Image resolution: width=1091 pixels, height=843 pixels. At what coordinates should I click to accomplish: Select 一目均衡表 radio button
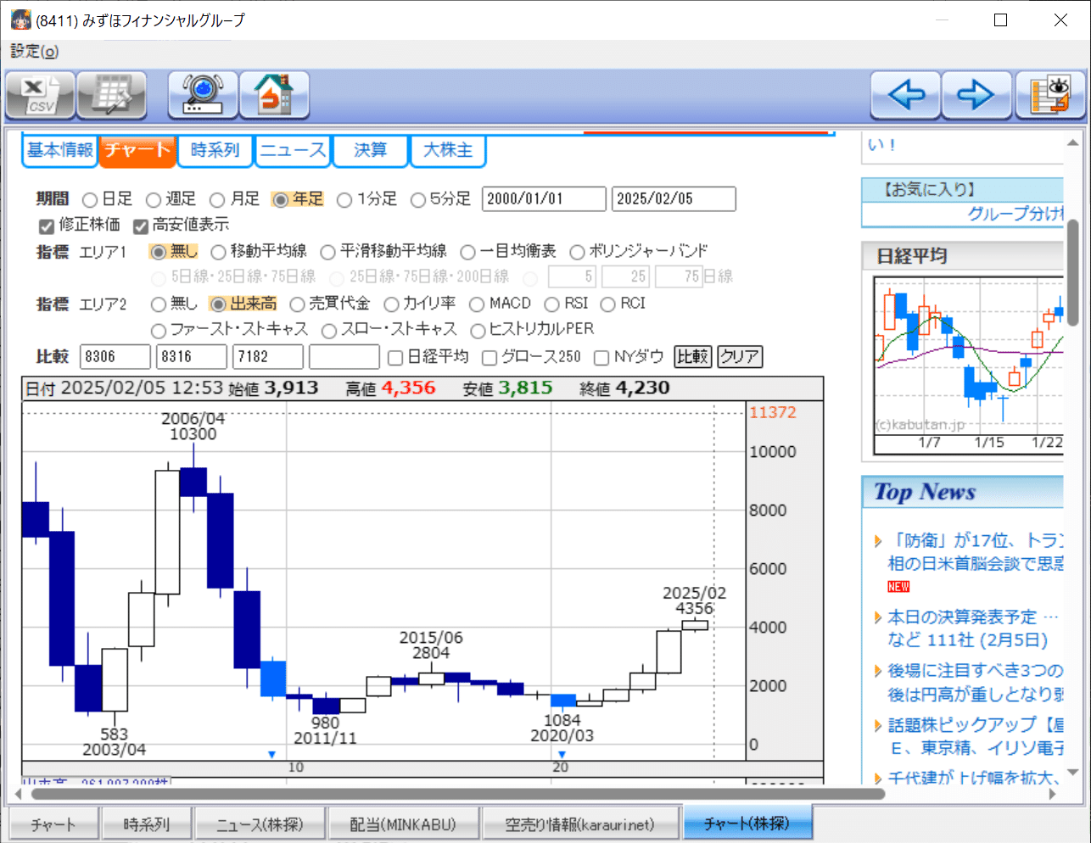pos(467,252)
